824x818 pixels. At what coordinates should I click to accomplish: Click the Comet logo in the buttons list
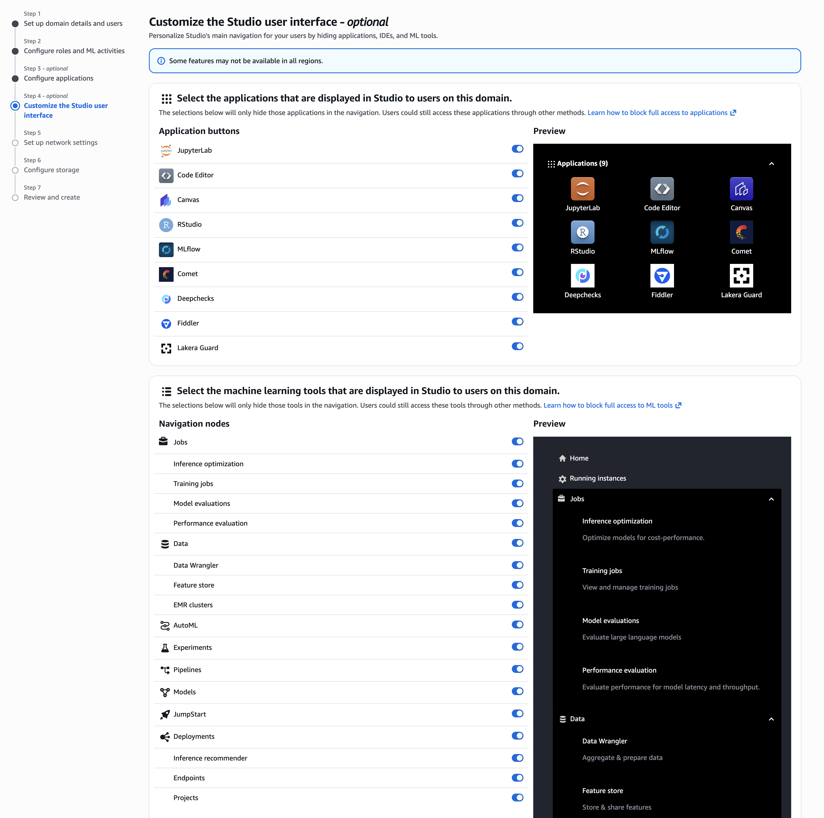tap(166, 274)
